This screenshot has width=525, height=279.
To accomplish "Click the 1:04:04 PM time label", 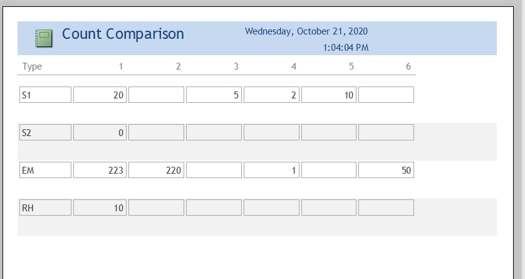I will tap(346, 48).
